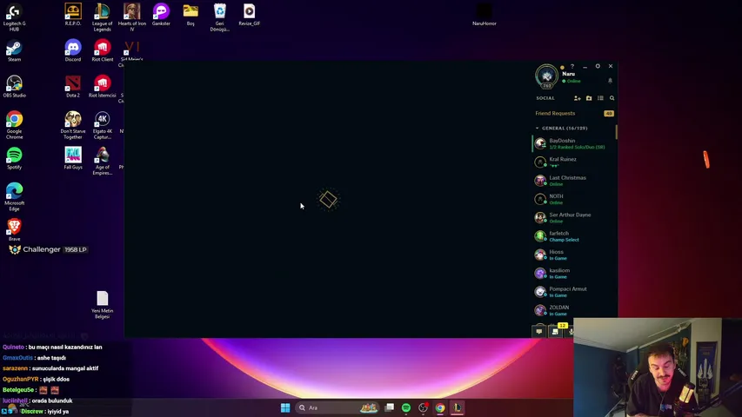The width and height of the screenshot is (742, 417).
Task: Select friend Hioss in list
Action: [x=573, y=254]
